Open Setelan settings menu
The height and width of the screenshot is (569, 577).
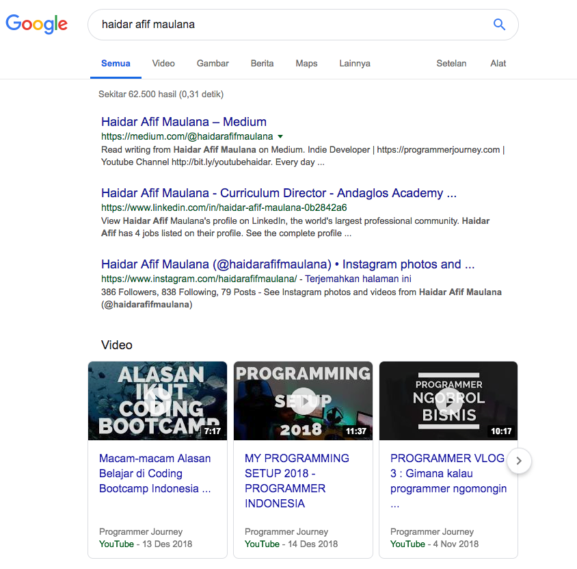click(451, 64)
